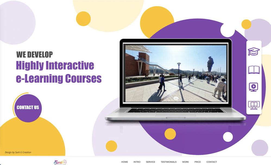Go to HOME in navigation bar

pos(124,162)
